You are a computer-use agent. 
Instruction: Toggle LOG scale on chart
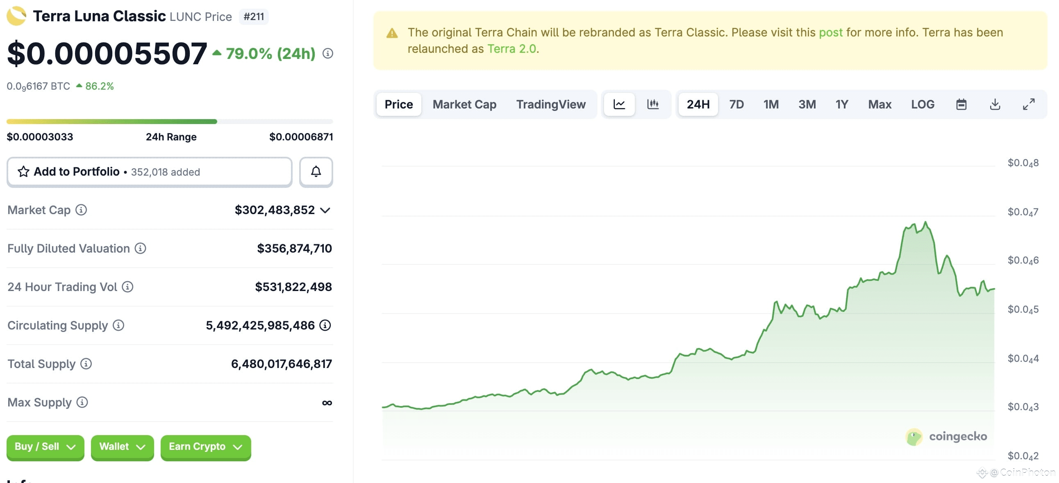[923, 104]
